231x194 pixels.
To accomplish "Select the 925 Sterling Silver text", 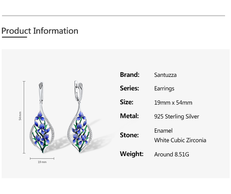I will (x=177, y=116).
